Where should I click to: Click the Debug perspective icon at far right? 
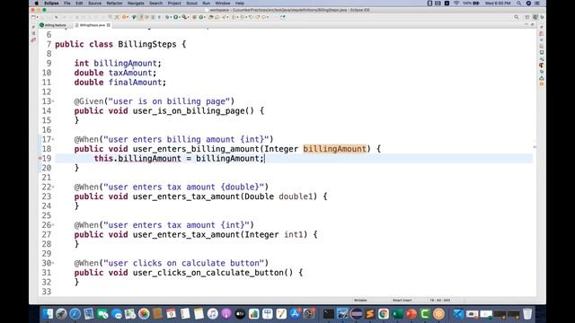(x=543, y=17)
